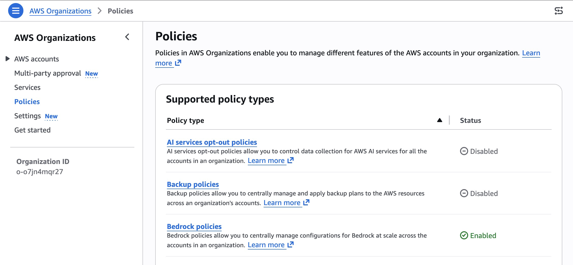Click the external link icon after Backup policies description
Screen dimensions: 573x265
click(x=307, y=202)
